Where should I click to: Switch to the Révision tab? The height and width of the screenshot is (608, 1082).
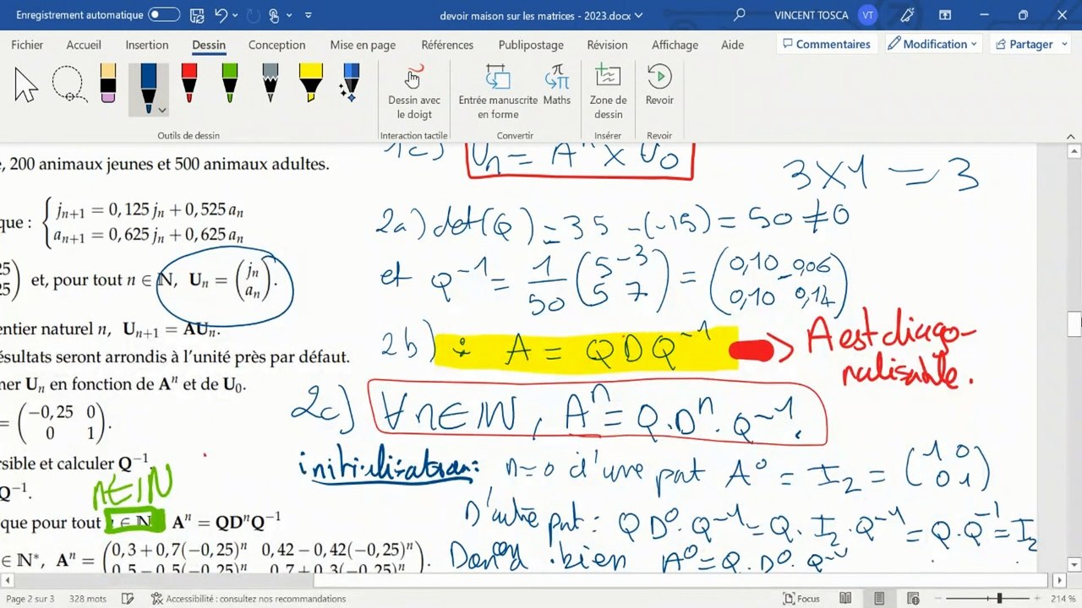click(607, 45)
